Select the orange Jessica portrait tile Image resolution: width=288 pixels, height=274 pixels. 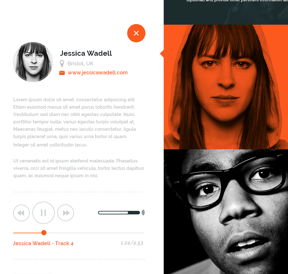click(x=226, y=87)
